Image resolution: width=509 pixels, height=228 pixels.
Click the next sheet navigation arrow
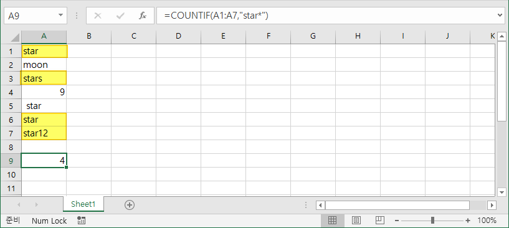pyautogui.click(x=36, y=204)
